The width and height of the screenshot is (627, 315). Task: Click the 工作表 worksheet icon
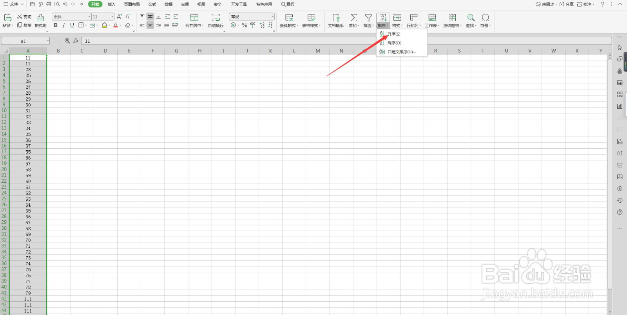[432, 18]
